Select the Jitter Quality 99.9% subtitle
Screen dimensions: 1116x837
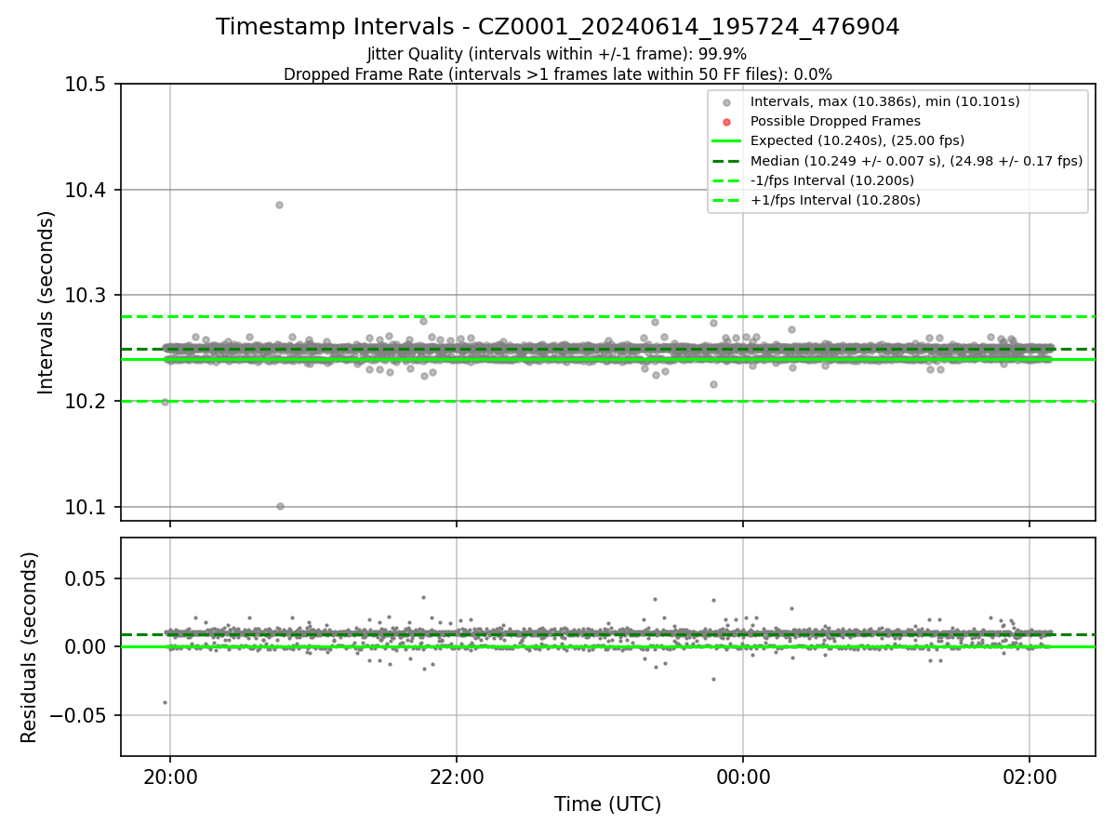(557, 55)
